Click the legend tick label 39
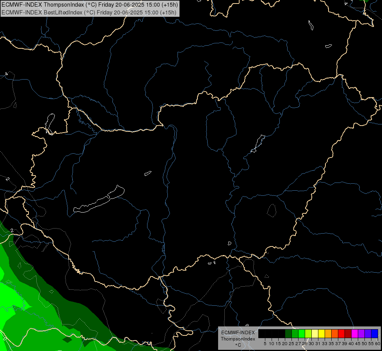382x351 pixels. (345, 344)
